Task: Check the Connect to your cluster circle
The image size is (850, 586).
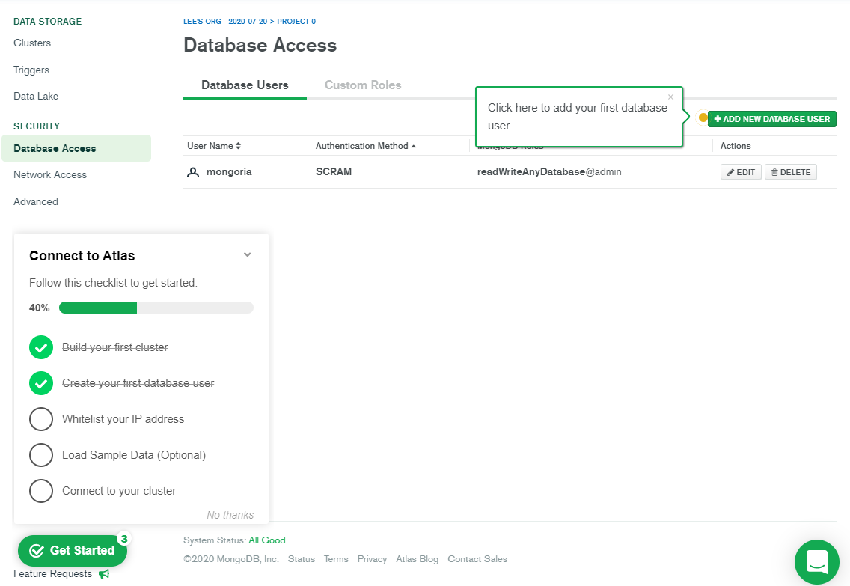Action: click(x=41, y=491)
